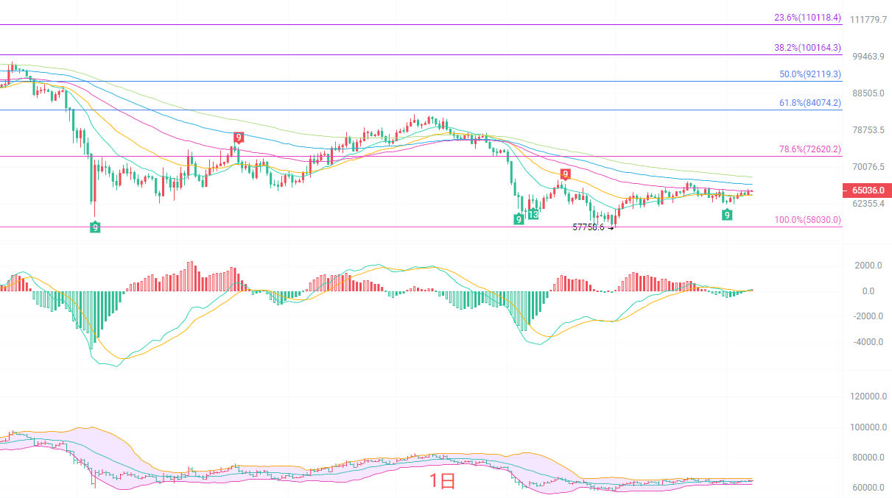Image resolution: width=892 pixels, height=498 pixels.
Task: Click the red 9 marker below the 78.6% line
Action: (x=565, y=174)
